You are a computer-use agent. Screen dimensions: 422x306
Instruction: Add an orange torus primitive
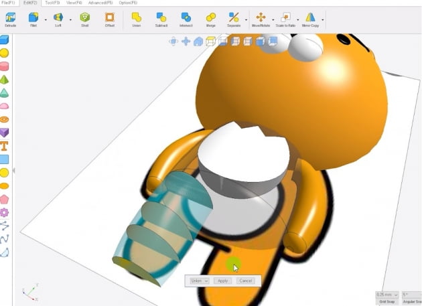click(4, 119)
